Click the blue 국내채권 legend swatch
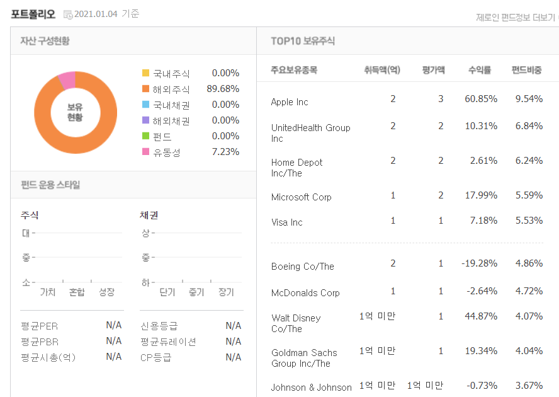 [145, 104]
